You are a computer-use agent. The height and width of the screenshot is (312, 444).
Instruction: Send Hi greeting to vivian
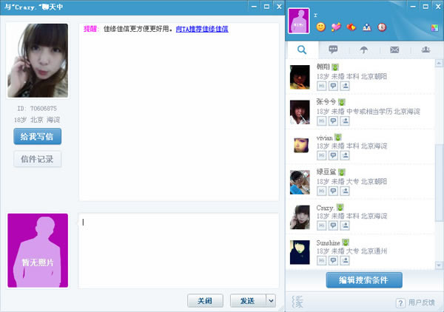coord(321,155)
